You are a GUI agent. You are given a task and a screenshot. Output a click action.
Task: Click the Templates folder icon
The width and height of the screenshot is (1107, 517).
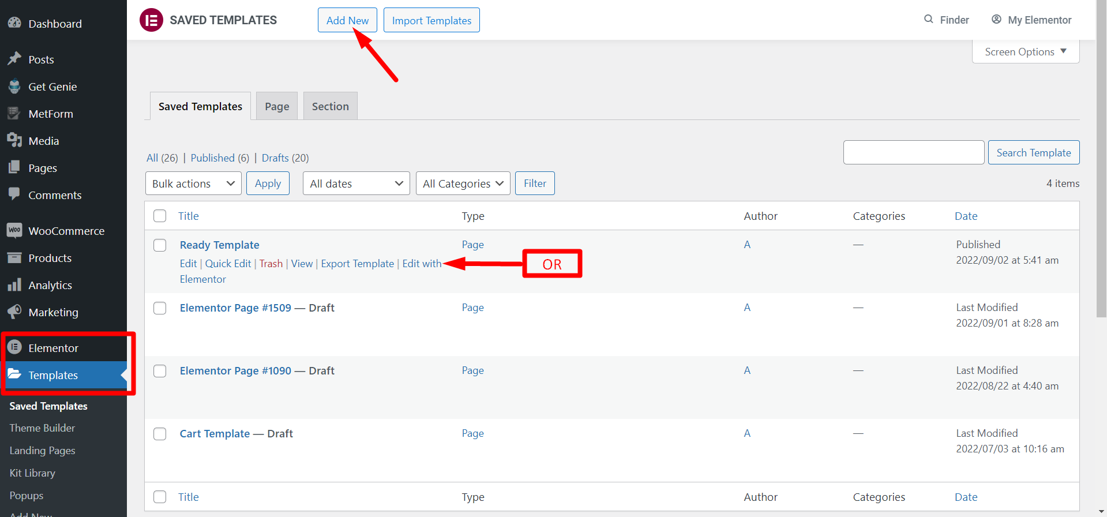pyautogui.click(x=14, y=374)
